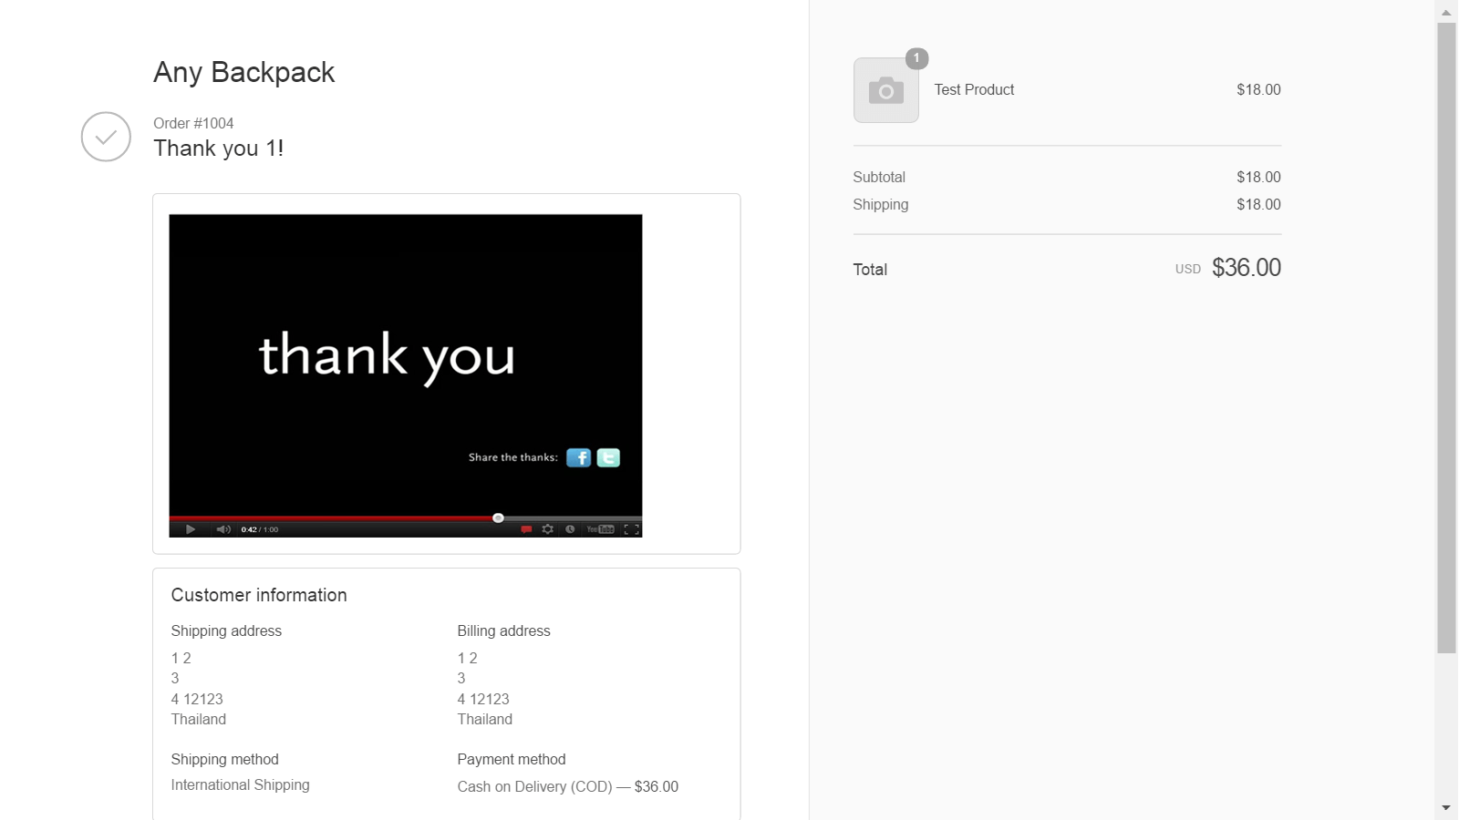The height and width of the screenshot is (820, 1459).
Task: Click the USD currency label
Action: [x=1187, y=270]
